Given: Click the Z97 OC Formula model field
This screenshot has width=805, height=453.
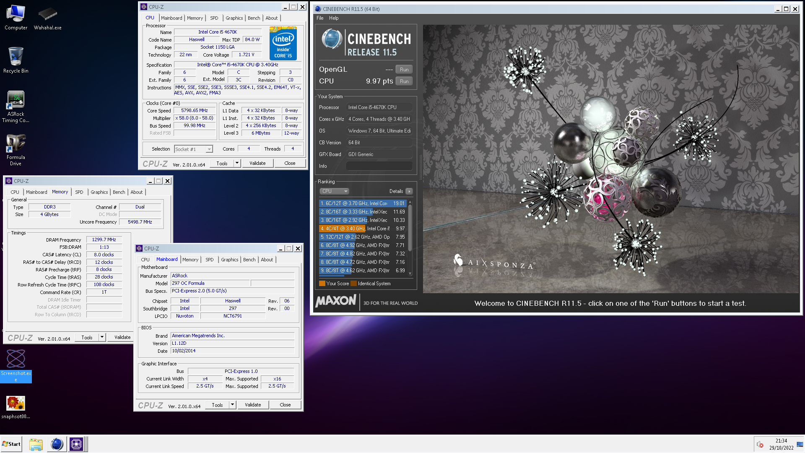Looking at the screenshot, I should pyautogui.click(x=210, y=283).
